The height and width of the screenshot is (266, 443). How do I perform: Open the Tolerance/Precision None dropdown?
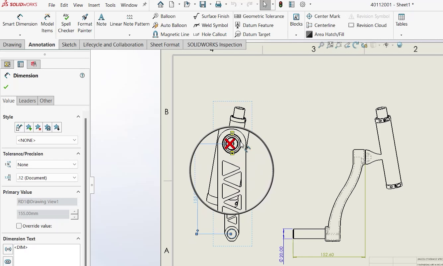[x=46, y=165]
